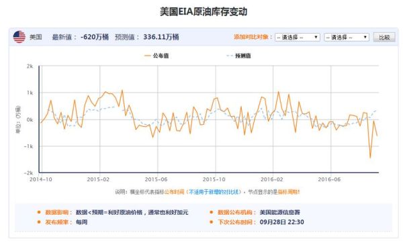Click the 2016-02 x-axis label
403x243 pixels.
[x=271, y=179]
